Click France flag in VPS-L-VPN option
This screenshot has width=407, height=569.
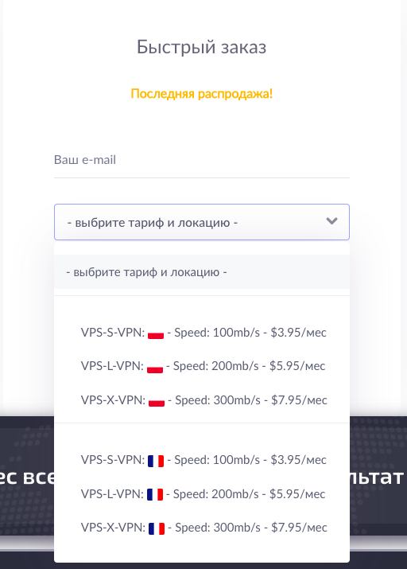155,495
